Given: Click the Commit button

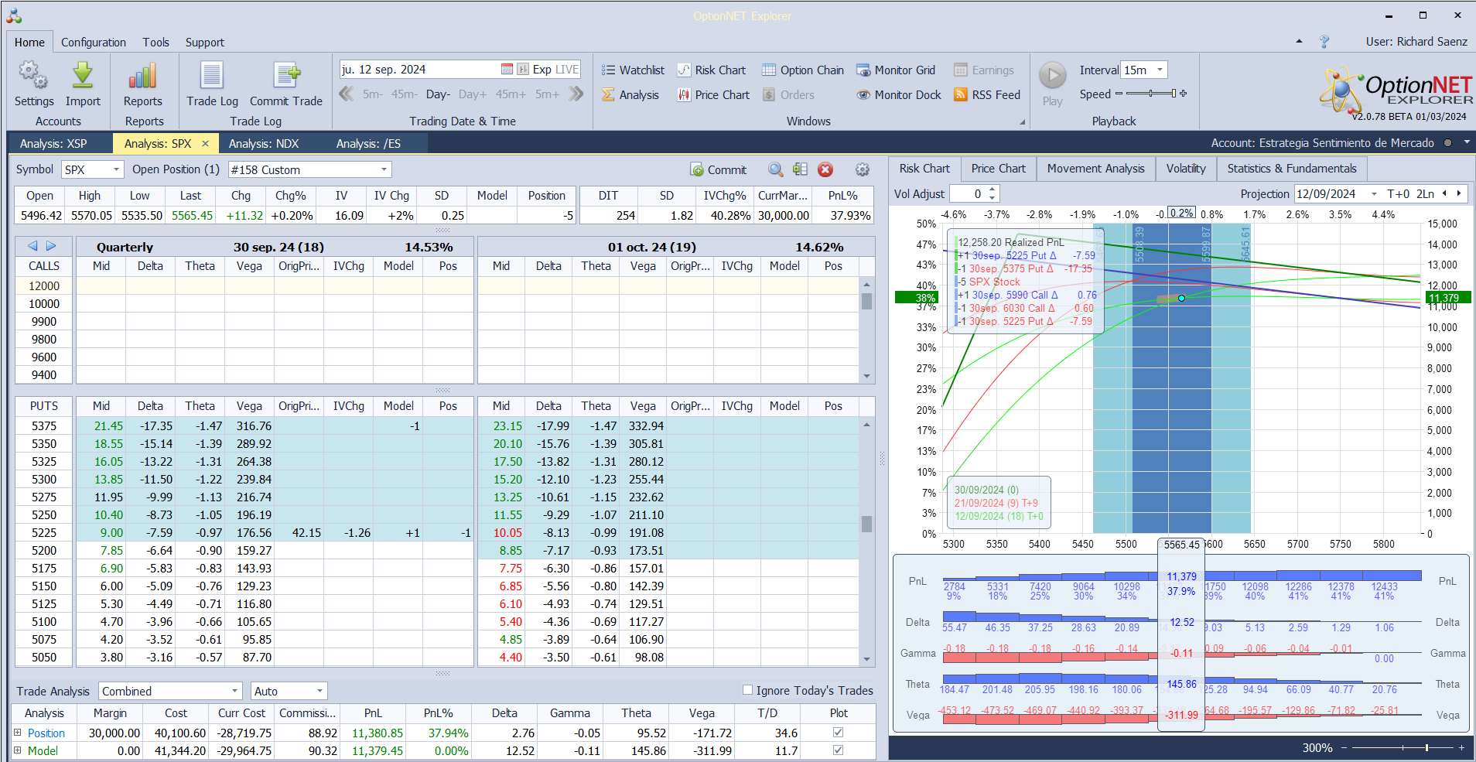Looking at the screenshot, I should point(718,170).
